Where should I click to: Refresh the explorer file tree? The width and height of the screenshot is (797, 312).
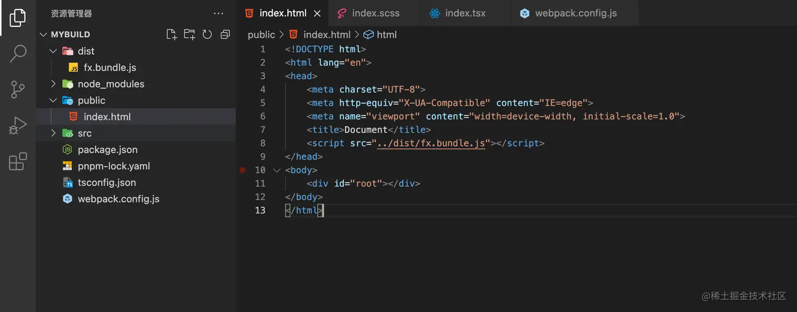pyautogui.click(x=207, y=34)
